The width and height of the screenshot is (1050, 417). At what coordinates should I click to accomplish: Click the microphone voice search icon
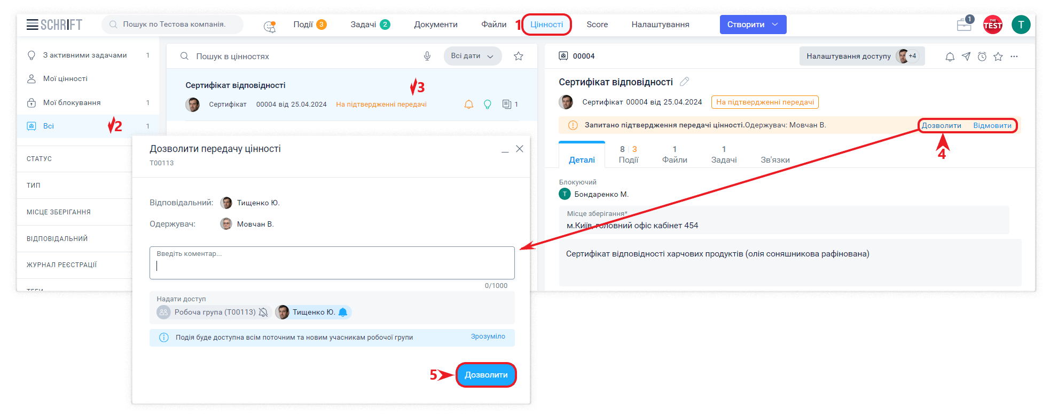pos(427,56)
